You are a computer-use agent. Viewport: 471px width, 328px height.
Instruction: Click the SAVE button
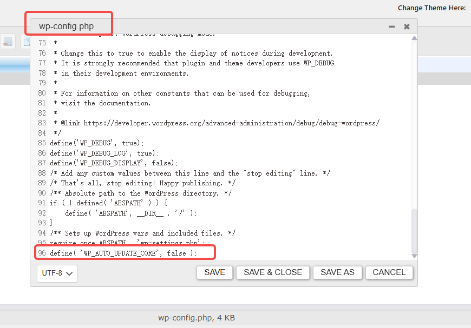pos(214,272)
